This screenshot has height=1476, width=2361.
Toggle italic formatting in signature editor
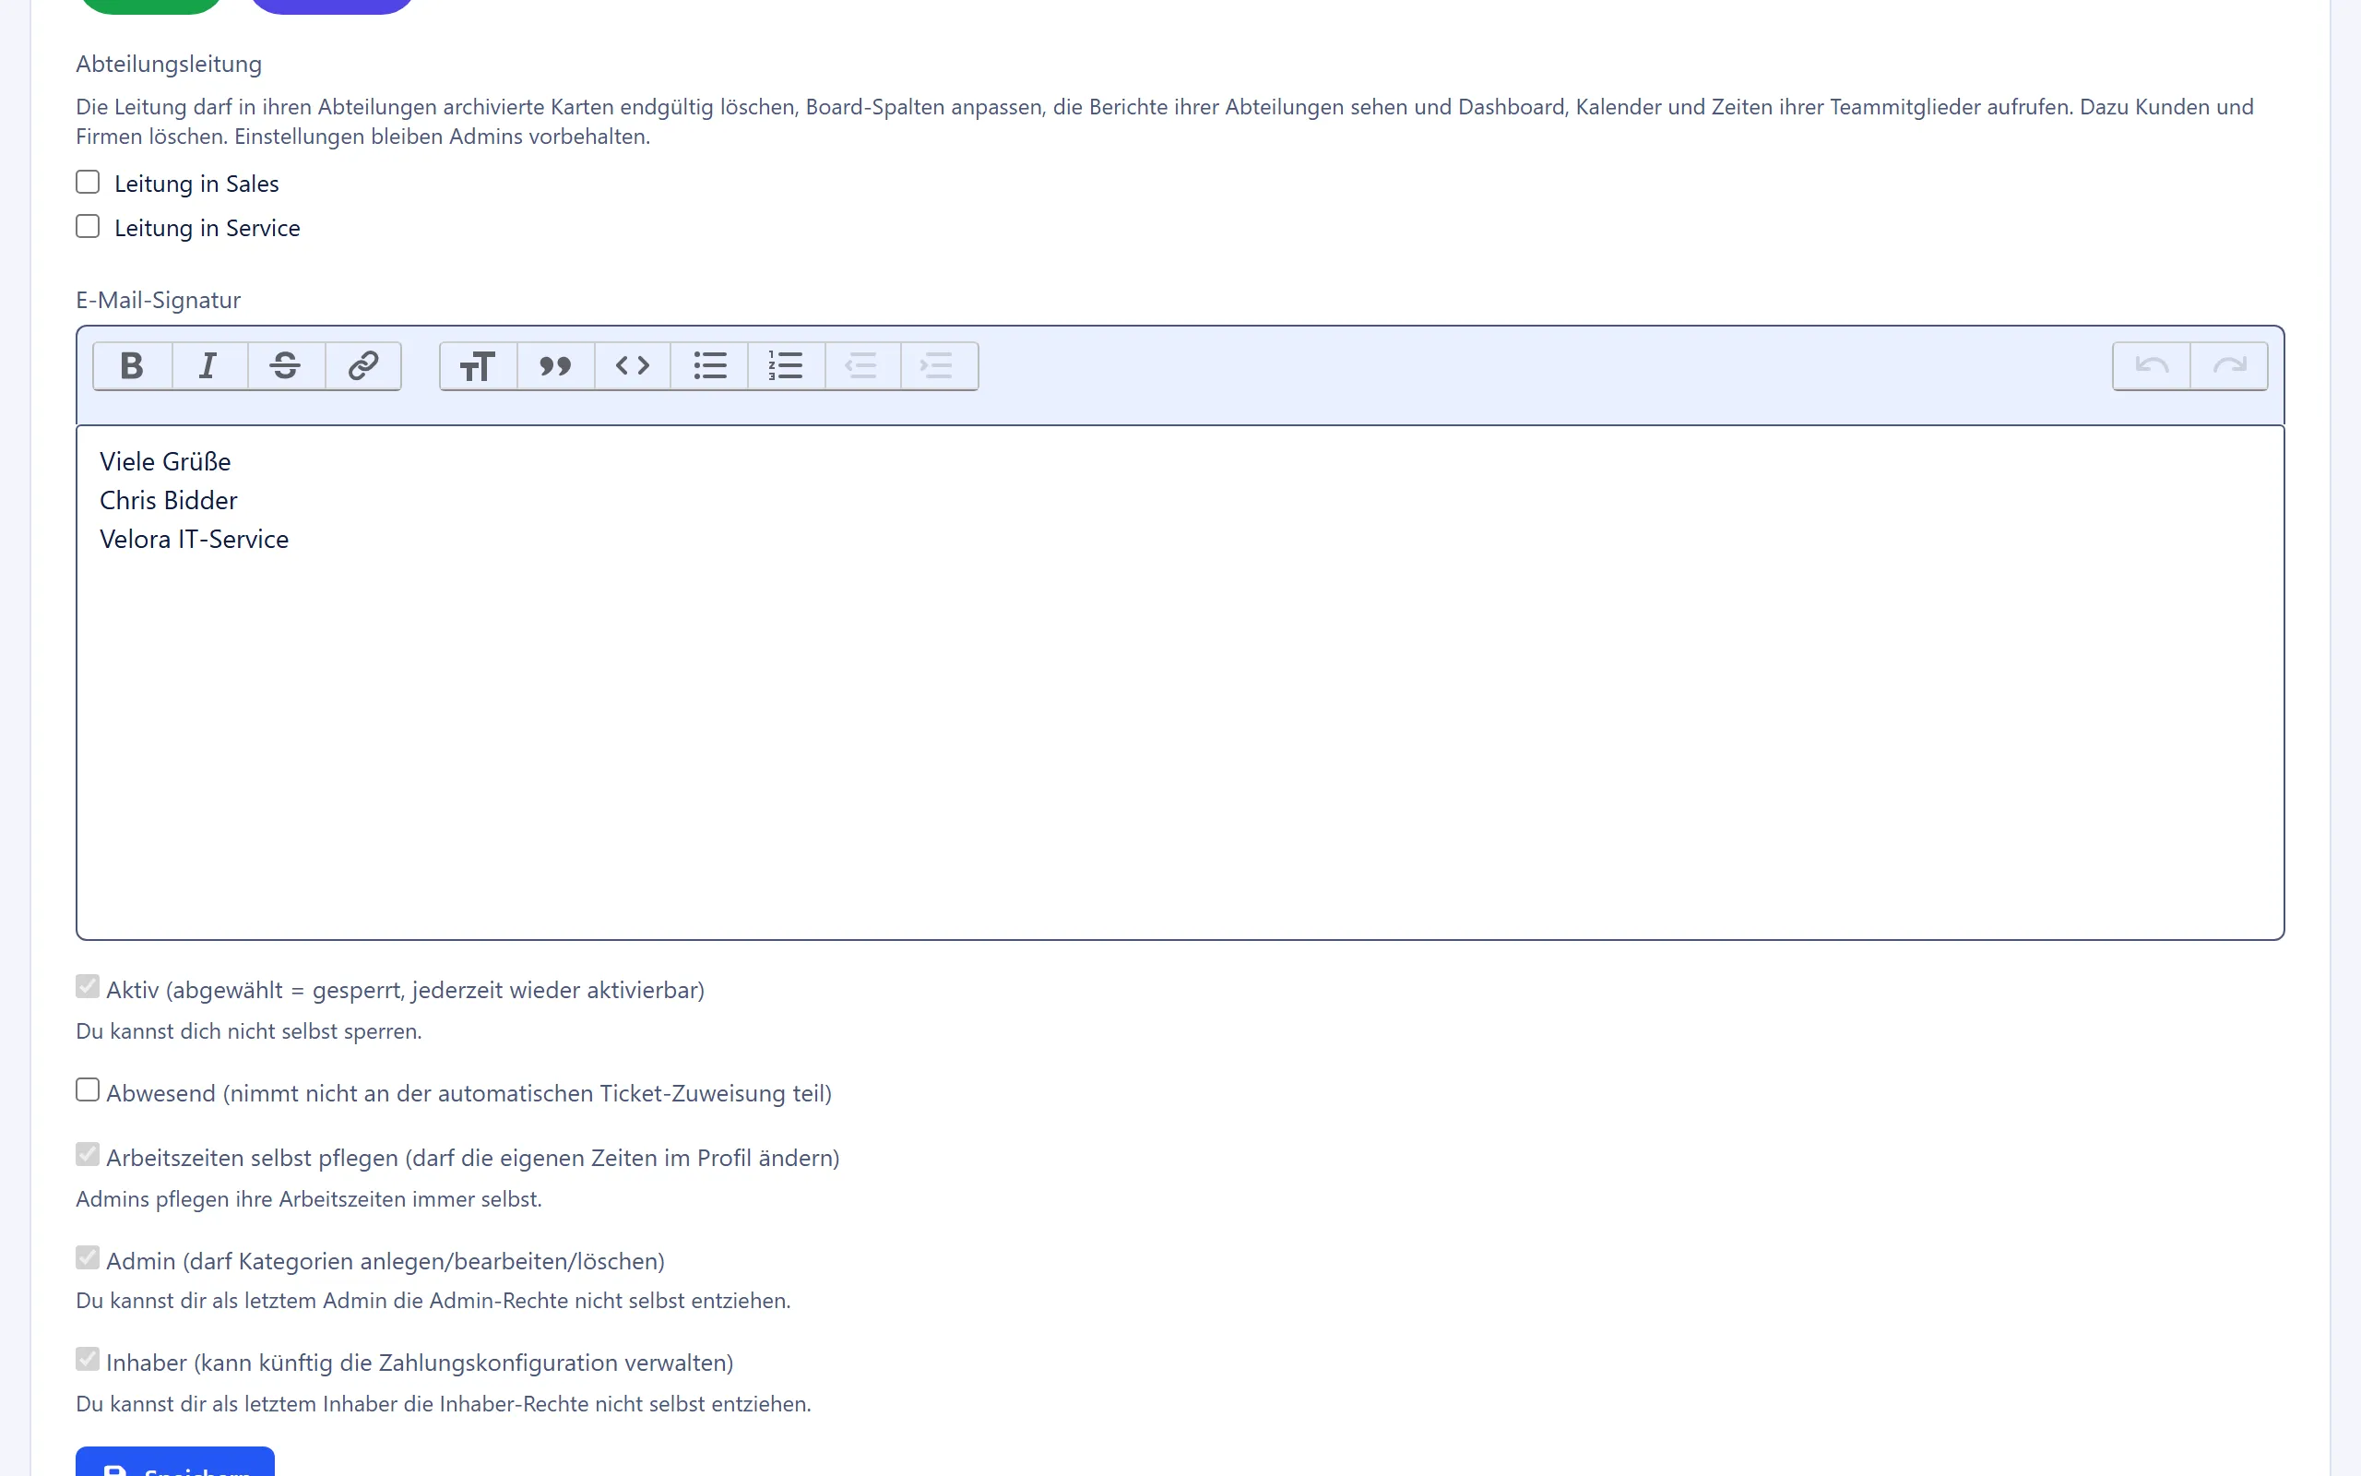click(x=208, y=366)
